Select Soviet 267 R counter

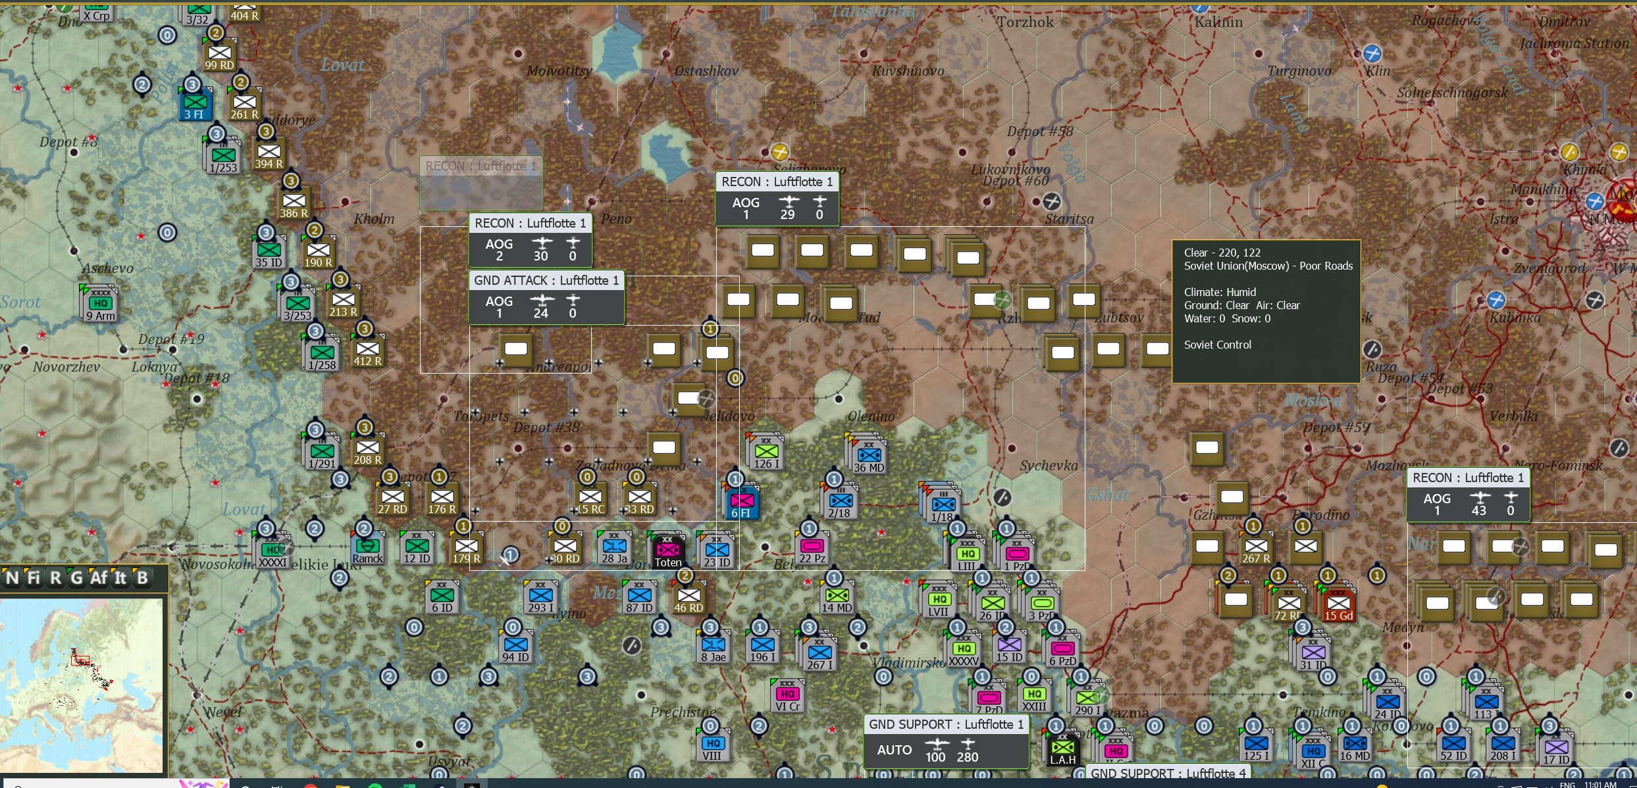(x=1256, y=548)
